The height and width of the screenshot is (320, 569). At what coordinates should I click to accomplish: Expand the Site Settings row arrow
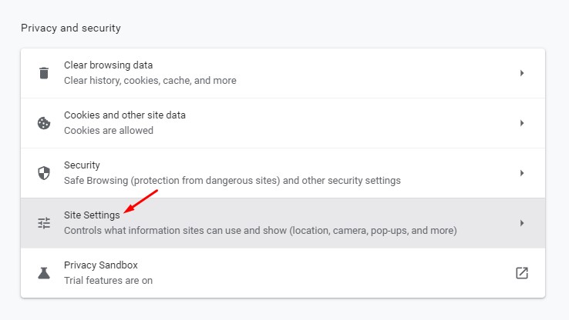pos(522,223)
